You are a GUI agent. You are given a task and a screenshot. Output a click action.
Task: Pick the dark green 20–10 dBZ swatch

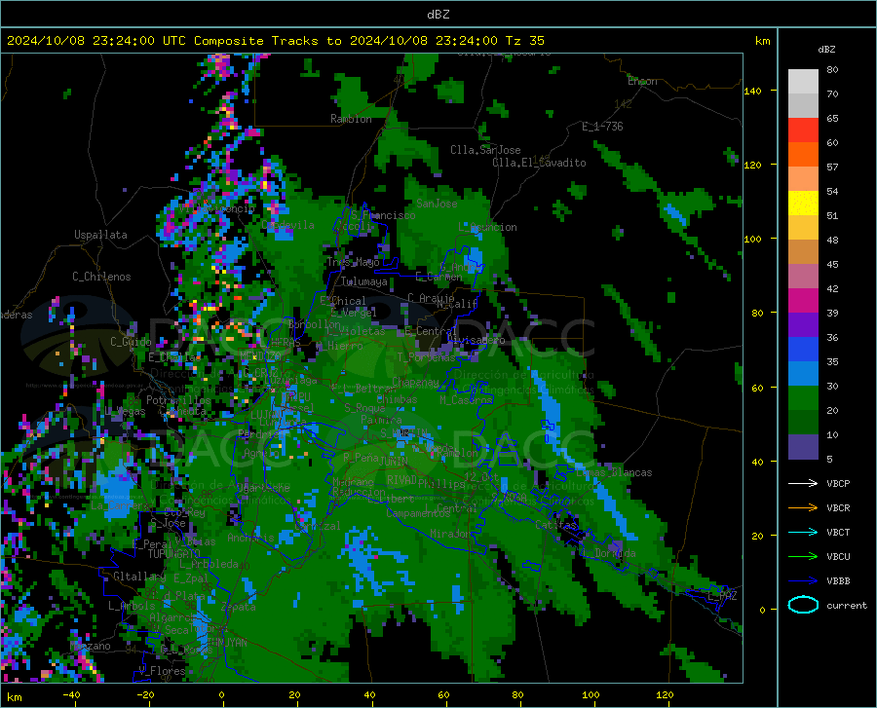point(803,423)
